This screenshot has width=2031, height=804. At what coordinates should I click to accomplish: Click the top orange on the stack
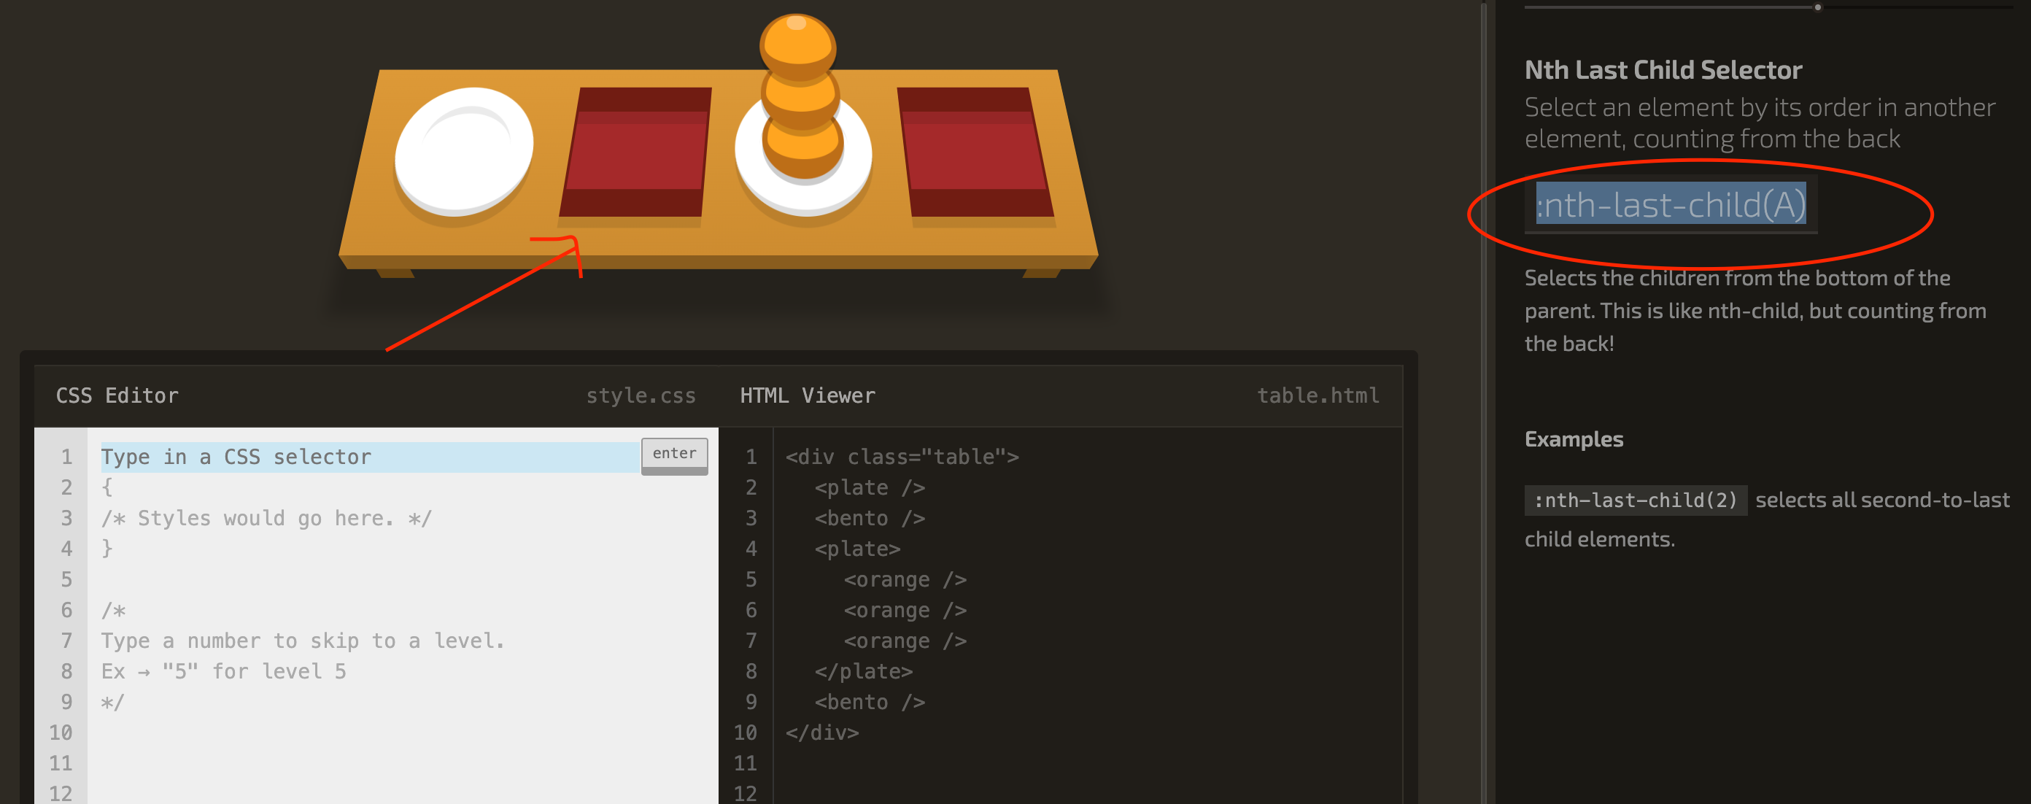pyautogui.click(x=797, y=45)
